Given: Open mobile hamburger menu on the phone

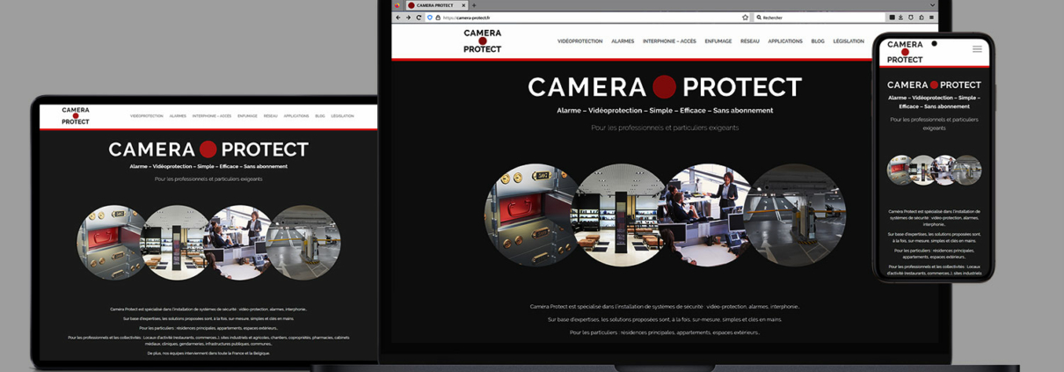Looking at the screenshot, I should 977,49.
